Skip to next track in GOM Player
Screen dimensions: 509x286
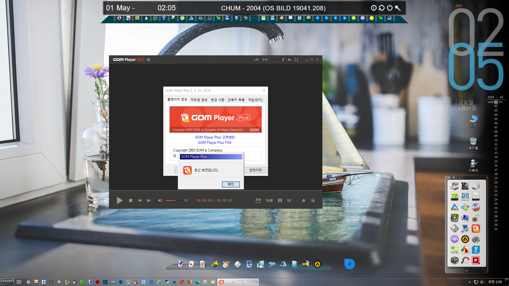click(149, 200)
